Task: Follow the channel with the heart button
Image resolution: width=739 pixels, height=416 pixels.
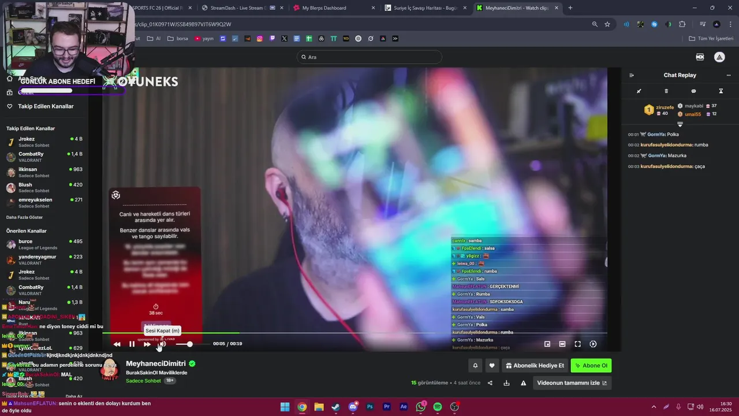Action: pos(492,366)
